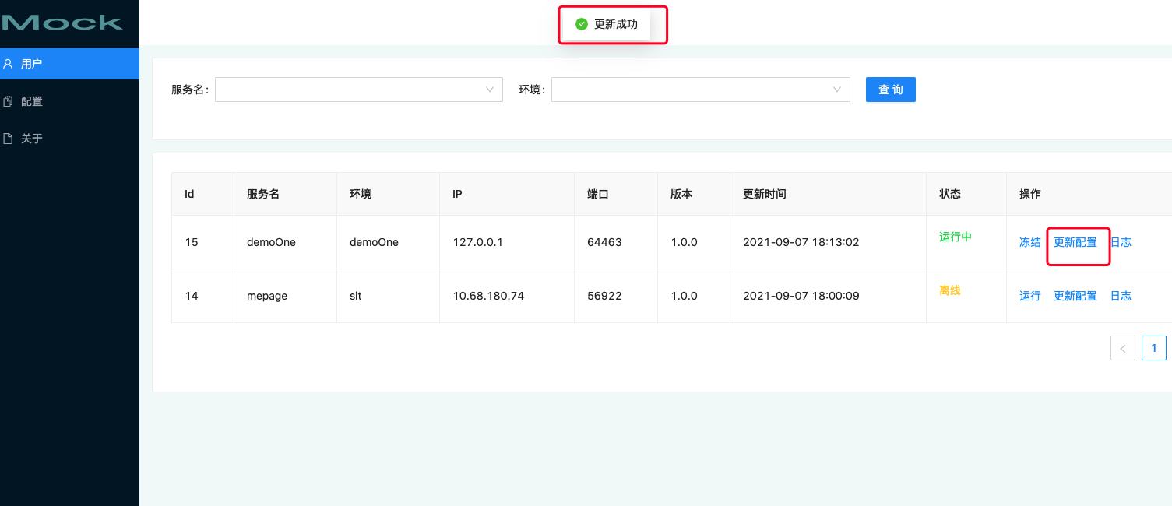Select the 用户 menu item

pos(32,64)
